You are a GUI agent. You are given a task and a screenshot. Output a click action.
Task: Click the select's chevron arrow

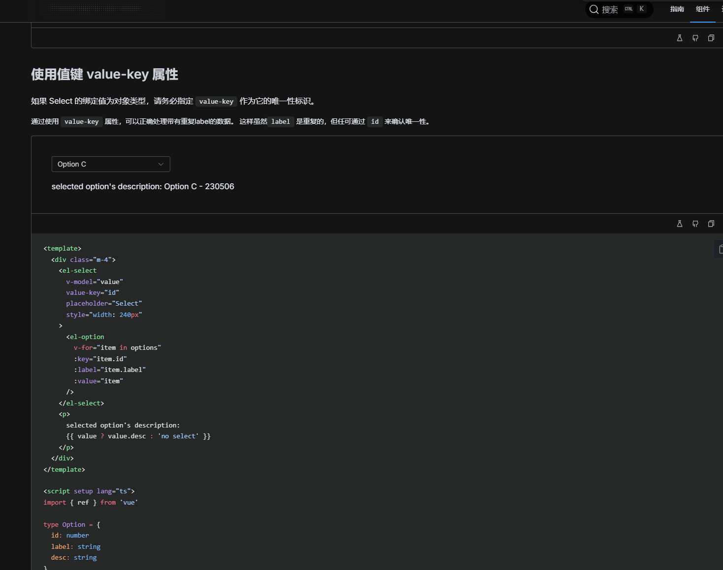(161, 164)
